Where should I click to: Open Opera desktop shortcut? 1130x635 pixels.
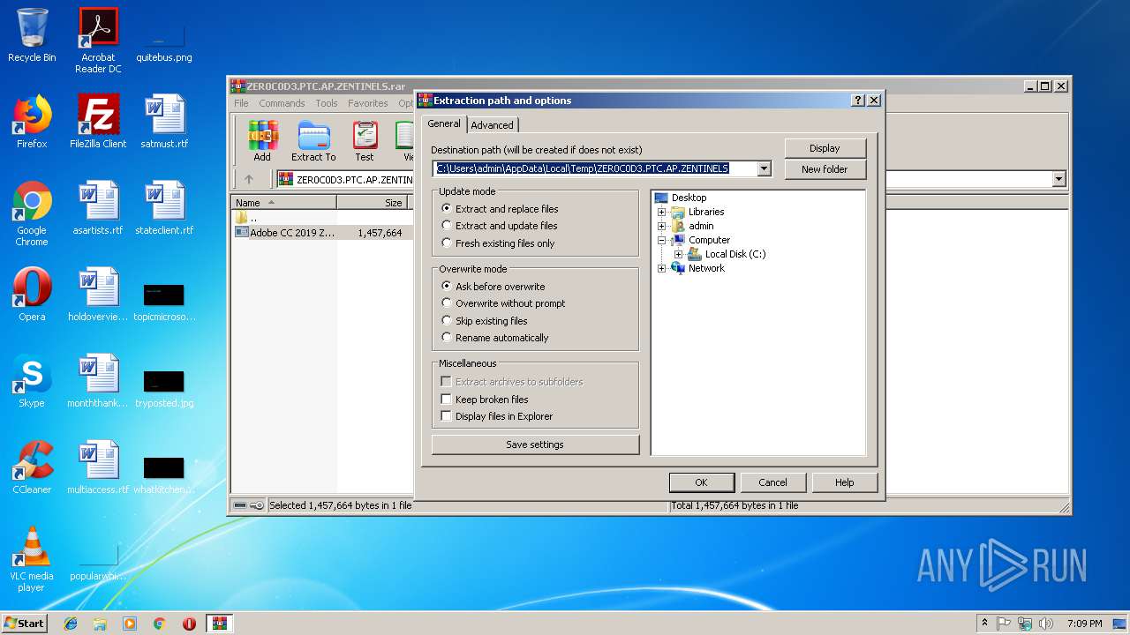pos(32,295)
